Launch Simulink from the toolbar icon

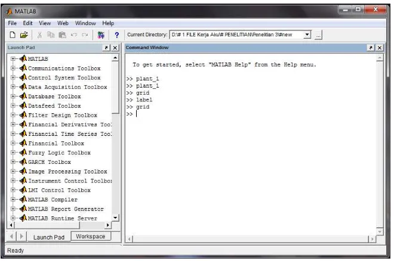pos(101,35)
